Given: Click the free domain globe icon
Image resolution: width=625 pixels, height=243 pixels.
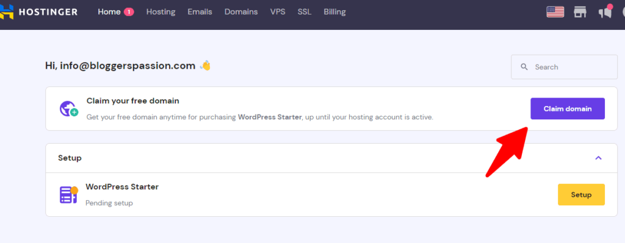Looking at the screenshot, I should coord(68,108).
